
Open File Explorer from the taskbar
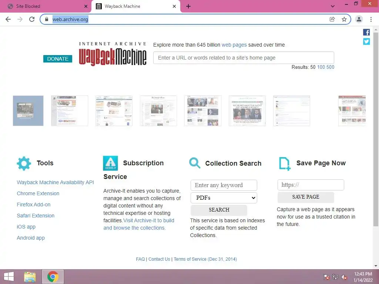[x=30, y=277]
